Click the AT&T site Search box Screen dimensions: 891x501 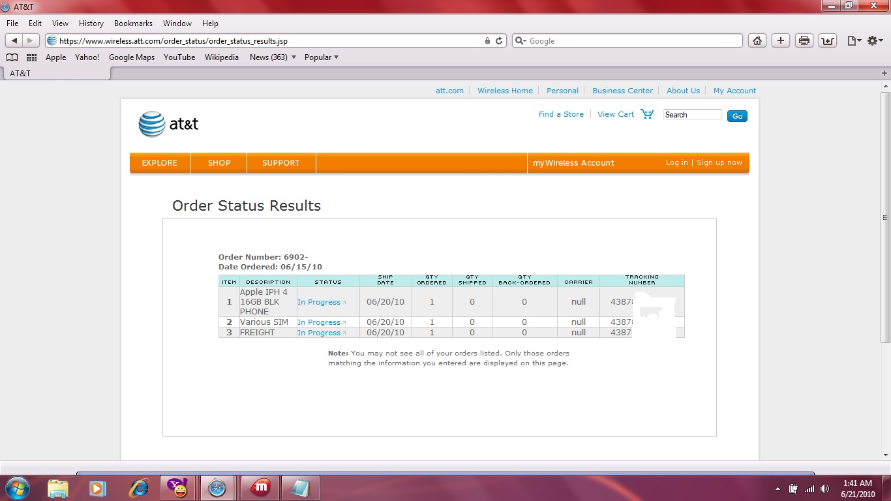point(692,115)
